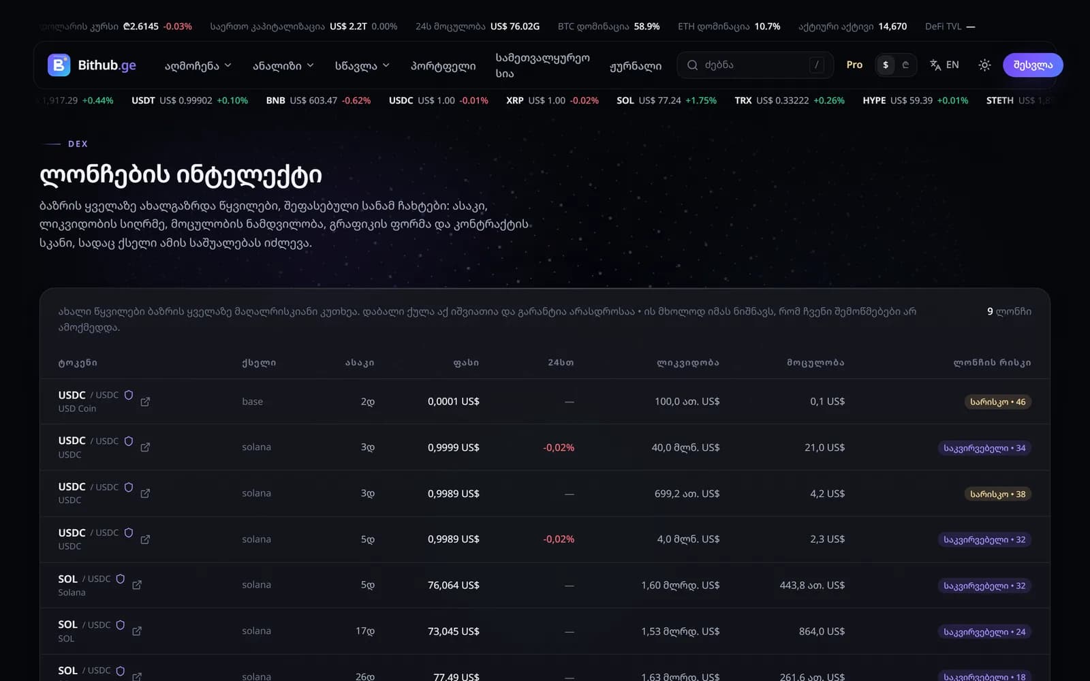
Task: Click shield icon in the 26-day SOL row
Action: [x=121, y=671]
